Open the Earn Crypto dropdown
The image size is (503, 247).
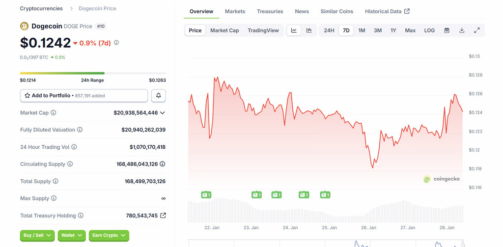109,235
